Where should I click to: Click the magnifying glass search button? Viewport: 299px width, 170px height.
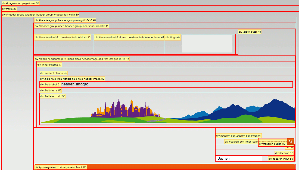point(291,141)
